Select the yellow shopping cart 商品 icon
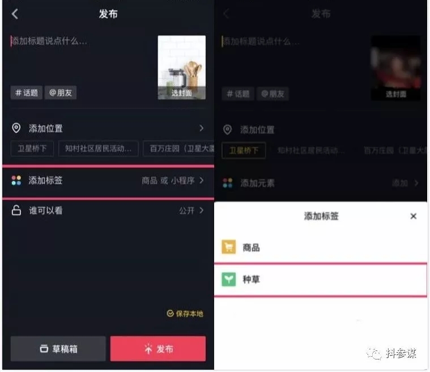 click(x=228, y=247)
